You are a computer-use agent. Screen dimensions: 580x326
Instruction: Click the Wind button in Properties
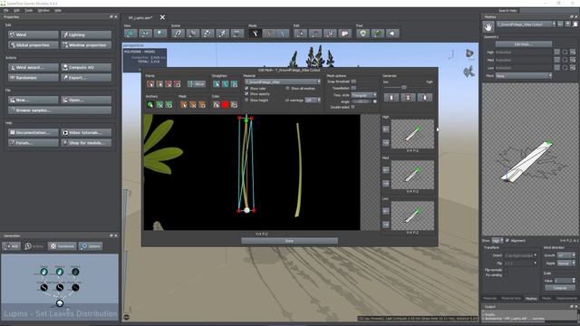34,34
